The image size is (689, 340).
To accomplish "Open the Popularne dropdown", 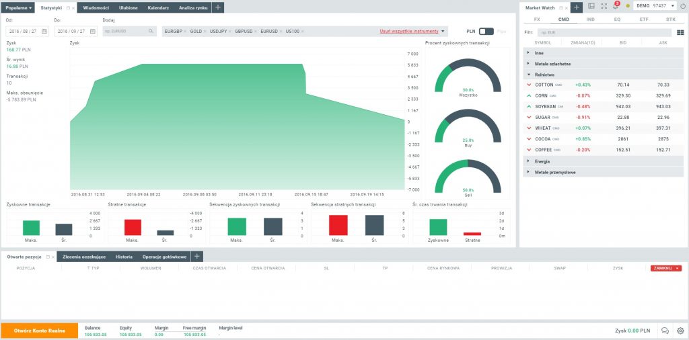I will 19,8.
